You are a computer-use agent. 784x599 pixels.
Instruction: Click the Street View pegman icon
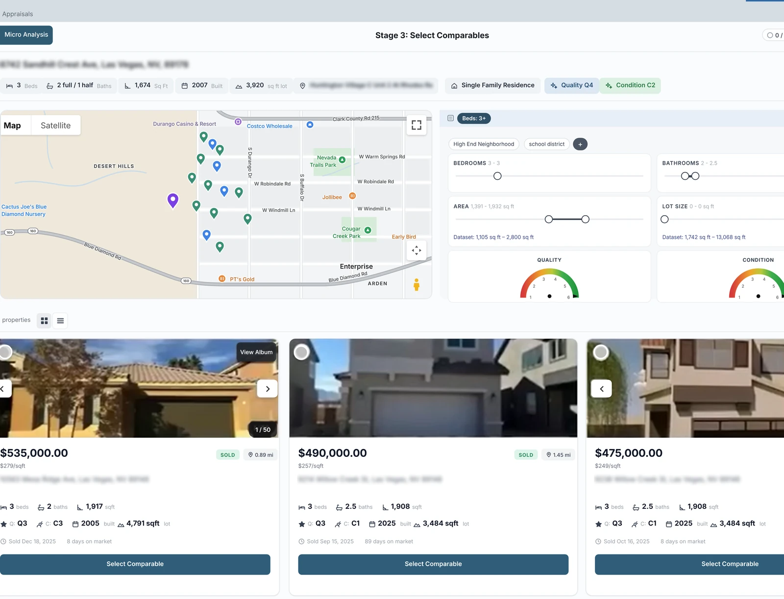(x=416, y=285)
